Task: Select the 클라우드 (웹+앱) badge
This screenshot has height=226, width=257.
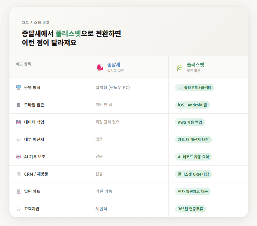Action: tap(194, 88)
